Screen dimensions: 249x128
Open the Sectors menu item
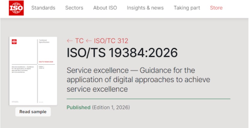click(x=74, y=8)
